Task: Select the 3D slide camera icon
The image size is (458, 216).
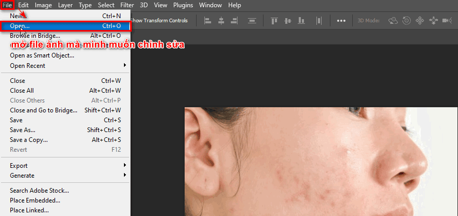Action: point(434,20)
